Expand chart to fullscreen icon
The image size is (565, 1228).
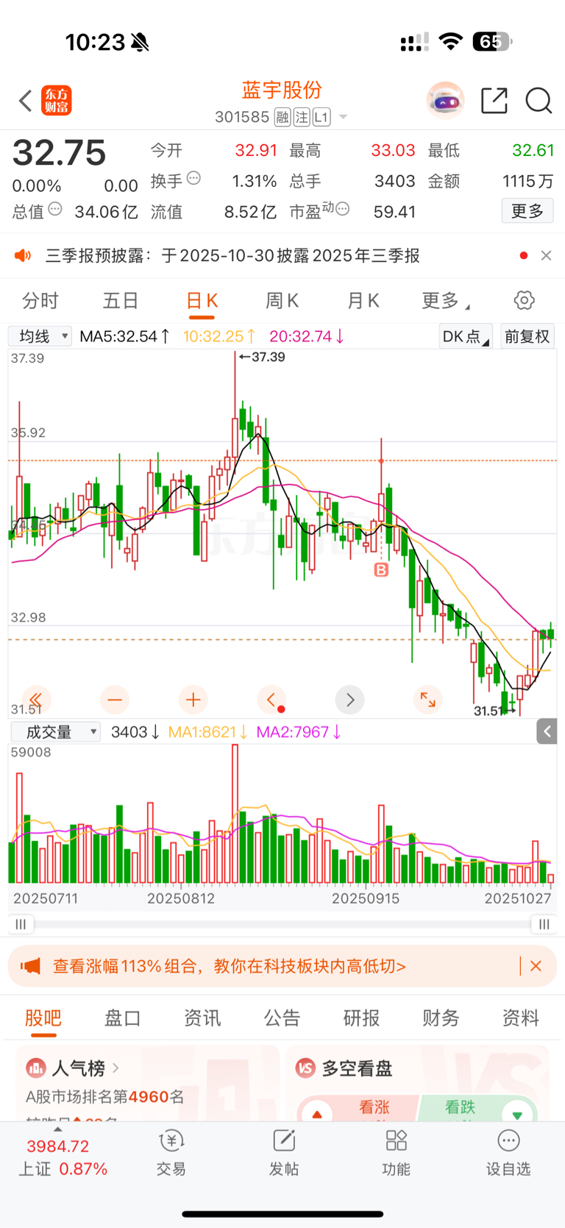pyautogui.click(x=427, y=699)
